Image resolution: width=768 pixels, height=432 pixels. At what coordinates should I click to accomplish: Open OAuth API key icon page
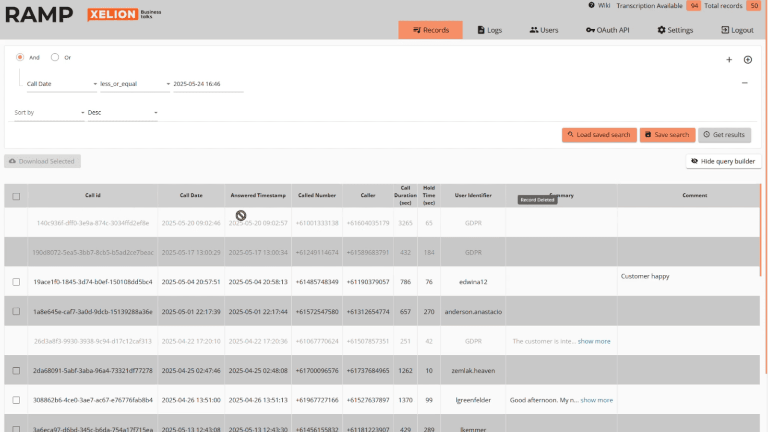[590, 30]
